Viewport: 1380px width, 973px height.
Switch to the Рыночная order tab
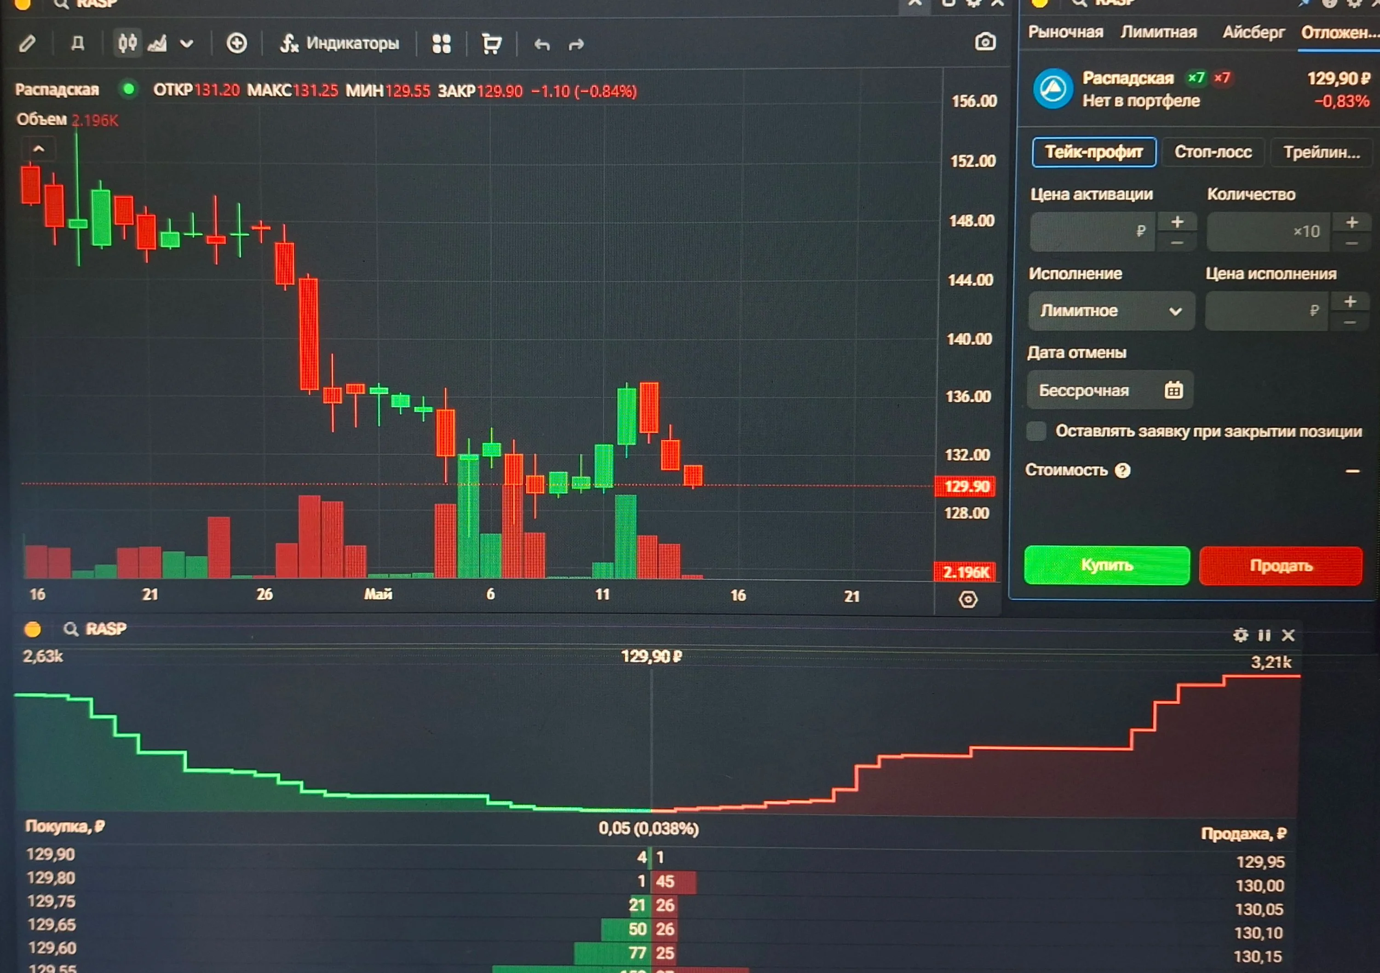(1065, 32)
